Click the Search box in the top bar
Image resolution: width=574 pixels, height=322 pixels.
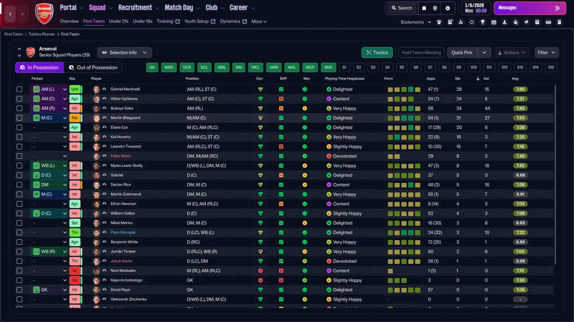coord(401,8)
